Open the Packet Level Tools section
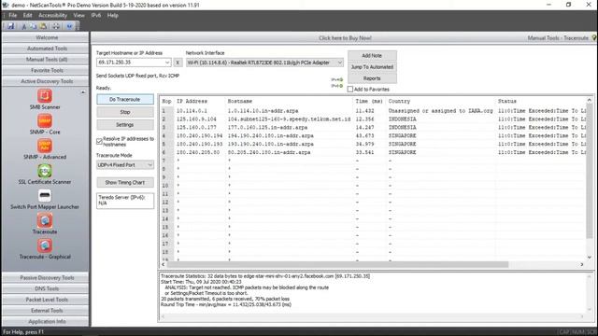 (46, 300)
